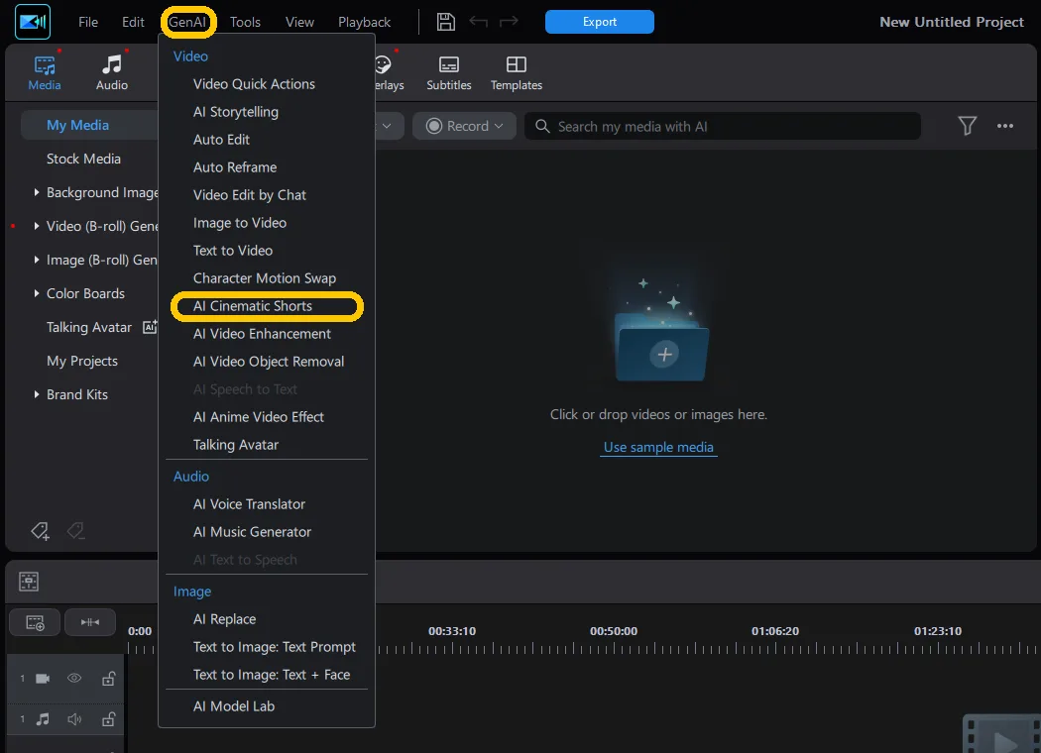Expand the Background Image tree item

[37, 192]
